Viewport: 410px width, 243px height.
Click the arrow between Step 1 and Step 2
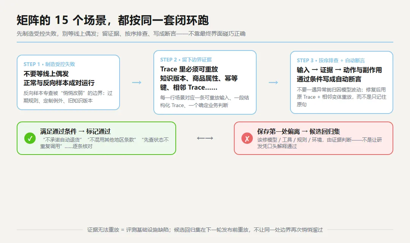tap(137, 82)
